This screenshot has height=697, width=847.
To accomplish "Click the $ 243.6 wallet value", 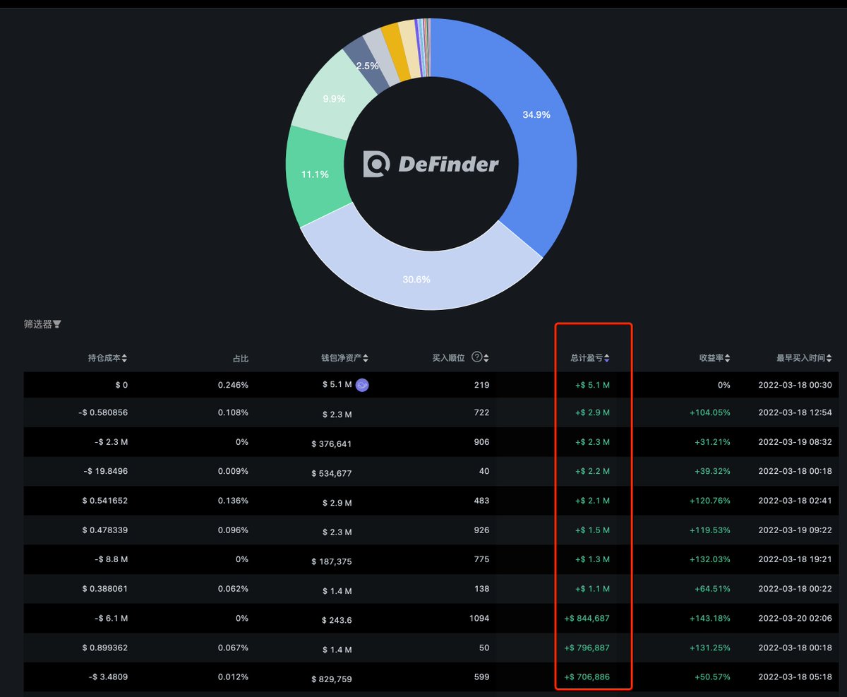I will tap(335, 619).
